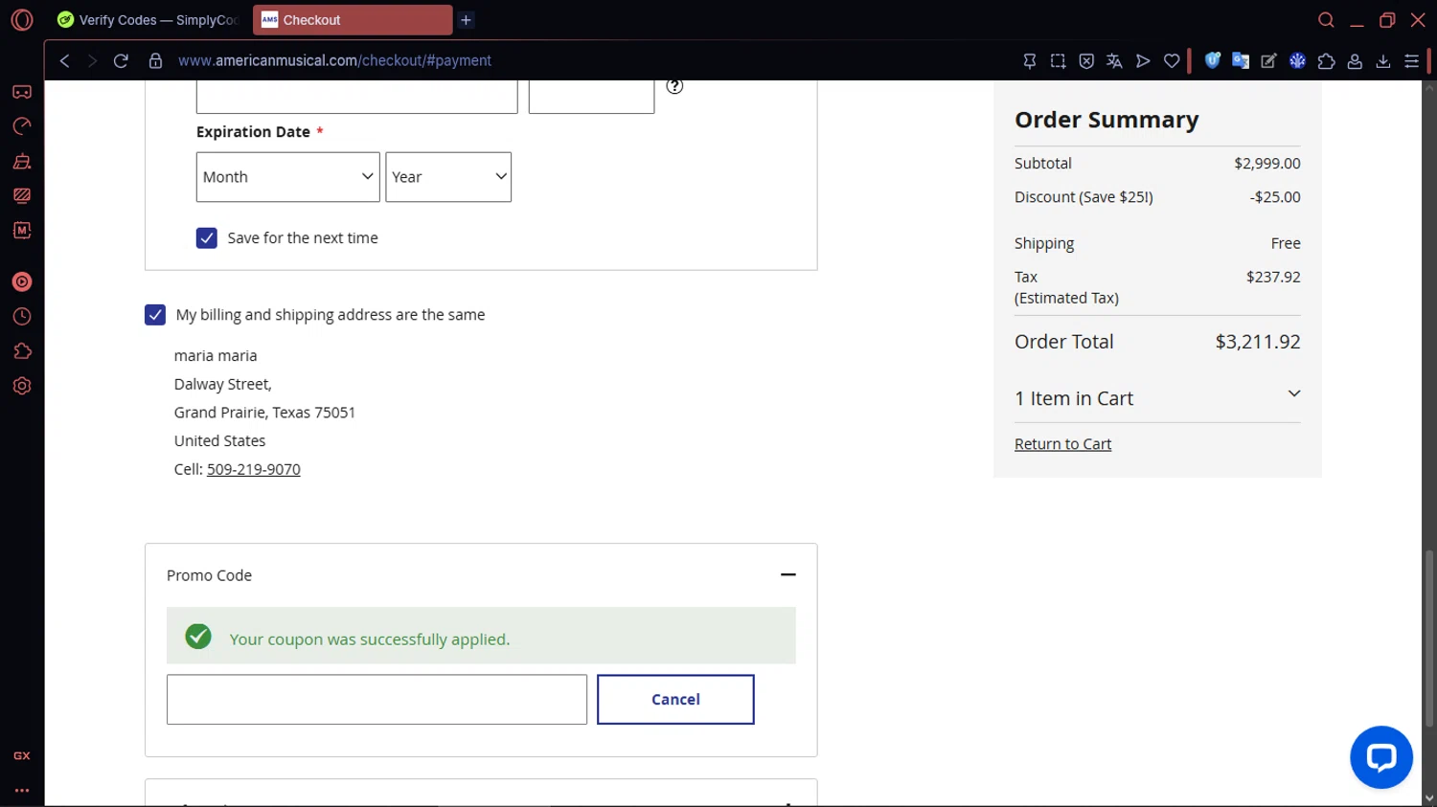The width and height of the screenshot is (1437, 807).
Task: Take a snapshot with the capture icon
Action: pyautogui.click(x=1058, y=60)
